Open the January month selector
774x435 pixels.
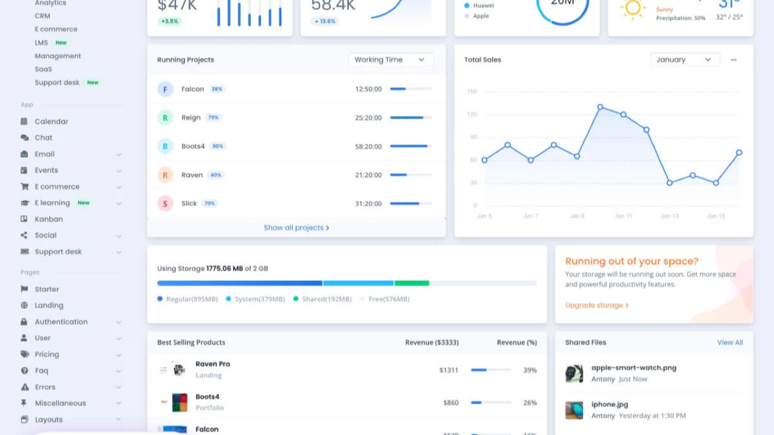pos(684,59)
